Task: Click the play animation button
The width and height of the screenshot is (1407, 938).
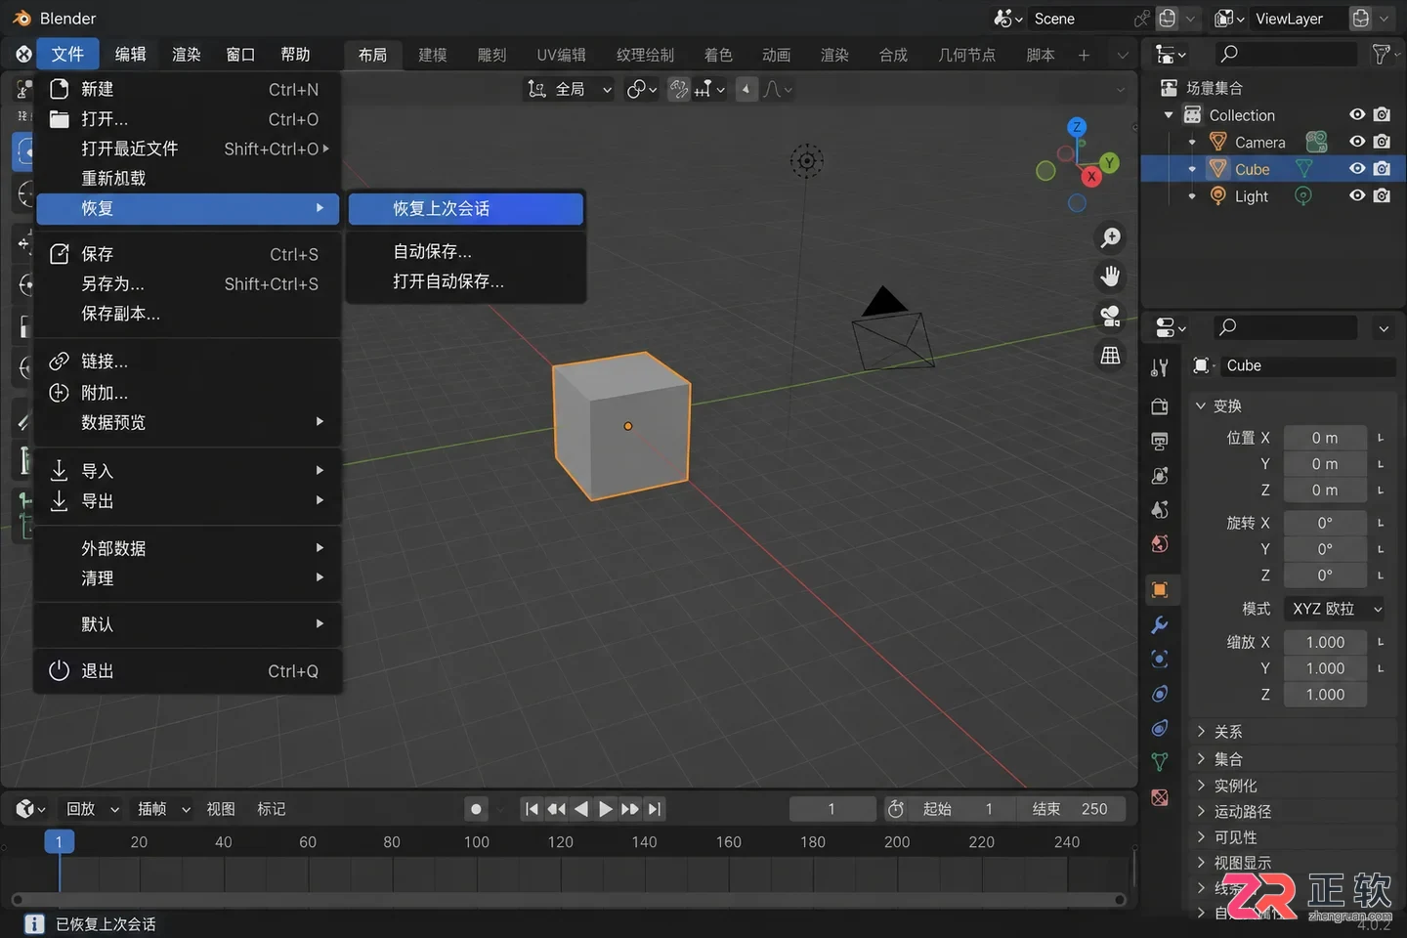Action: (606, 809)
